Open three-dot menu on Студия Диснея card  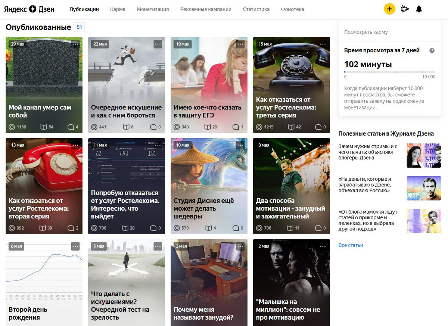point(240,145)
